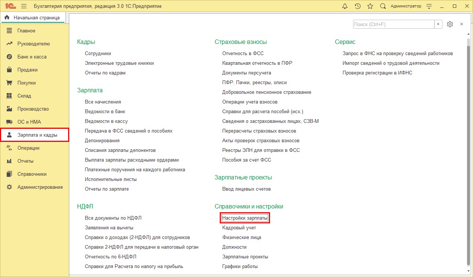This screenshot has width=473, height=277.
Task: Click the Операции Дт/Кт icon
Action: pos(10,148)
